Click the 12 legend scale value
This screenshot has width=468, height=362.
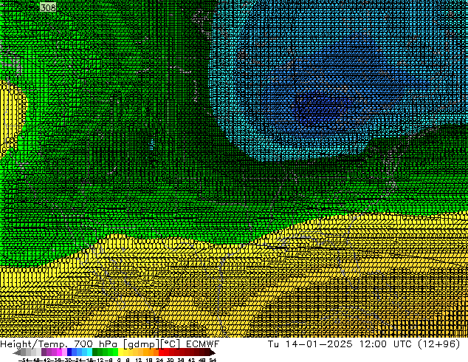point(139,360)
